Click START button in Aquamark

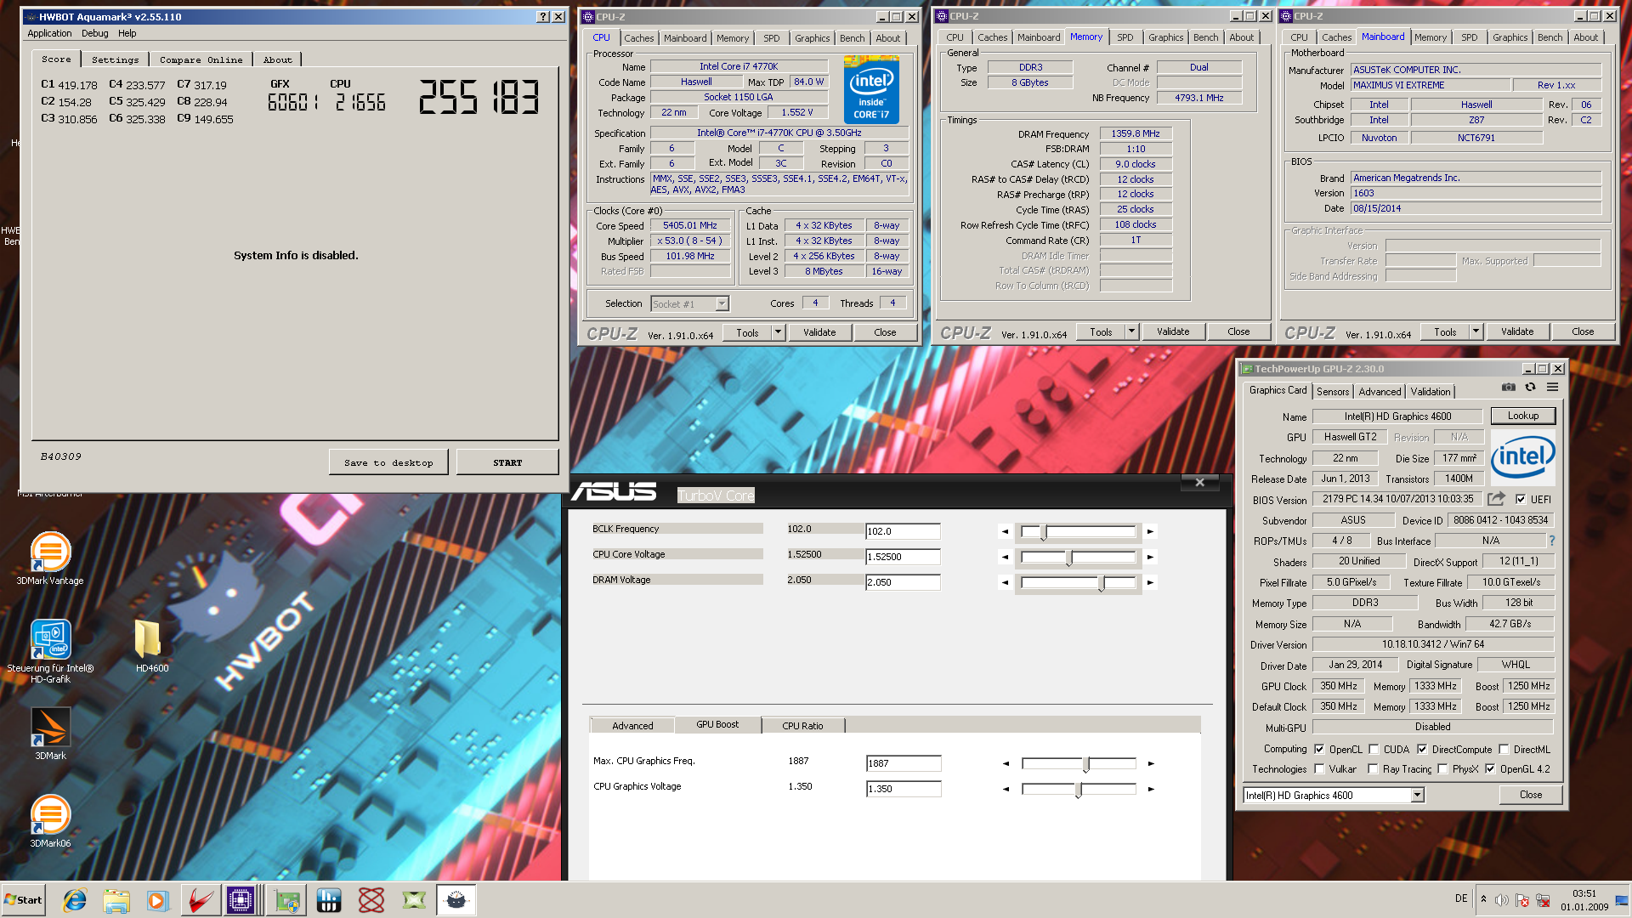(507, 462)
